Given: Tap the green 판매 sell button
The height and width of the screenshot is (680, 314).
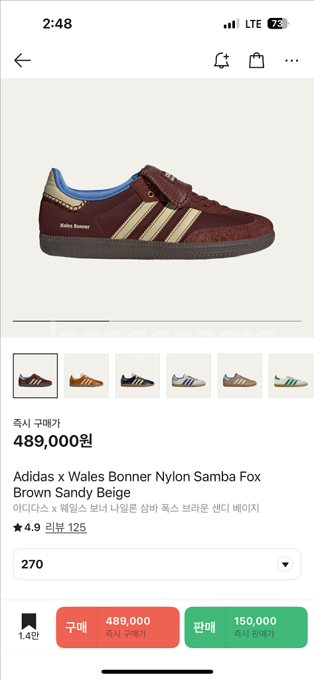Looking at the screenshot, I should [246, 627].
